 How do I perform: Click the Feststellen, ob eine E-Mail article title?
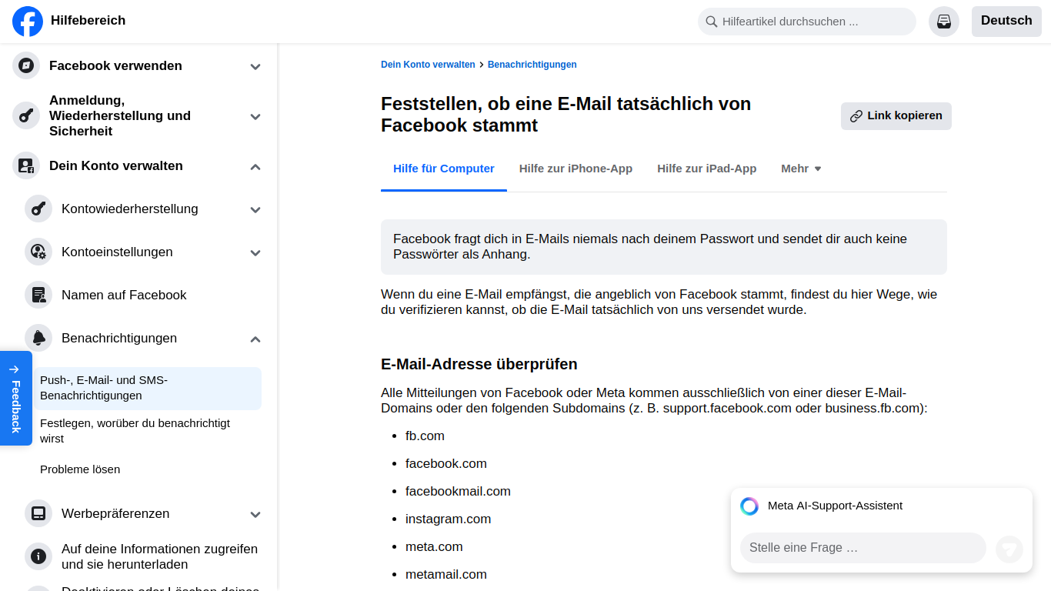tap(566, 114)
